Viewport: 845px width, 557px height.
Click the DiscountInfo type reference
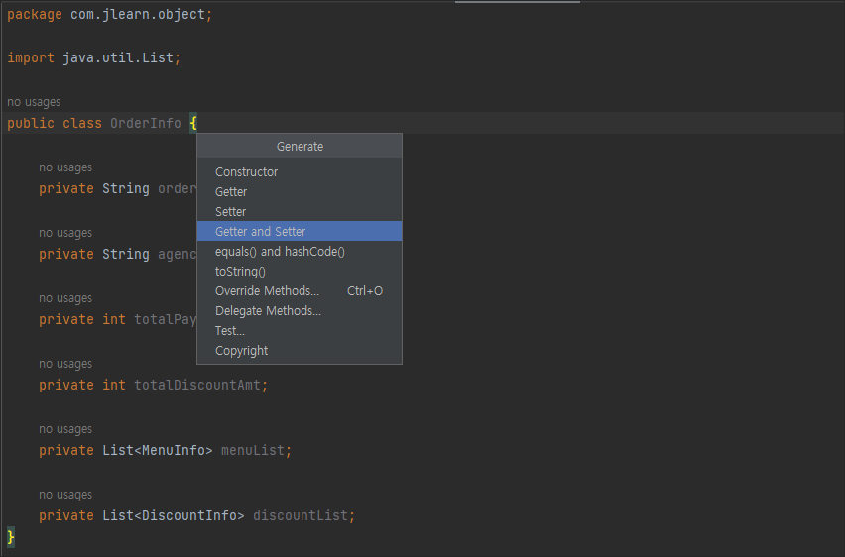coord(189,515)
